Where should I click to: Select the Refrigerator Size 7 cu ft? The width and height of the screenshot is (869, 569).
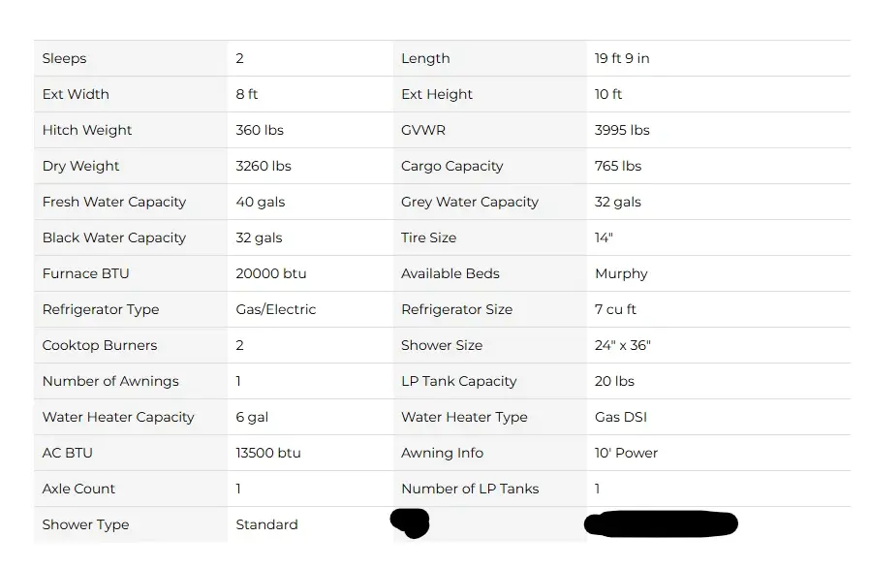pyautogui.click(x=615, y=309)
